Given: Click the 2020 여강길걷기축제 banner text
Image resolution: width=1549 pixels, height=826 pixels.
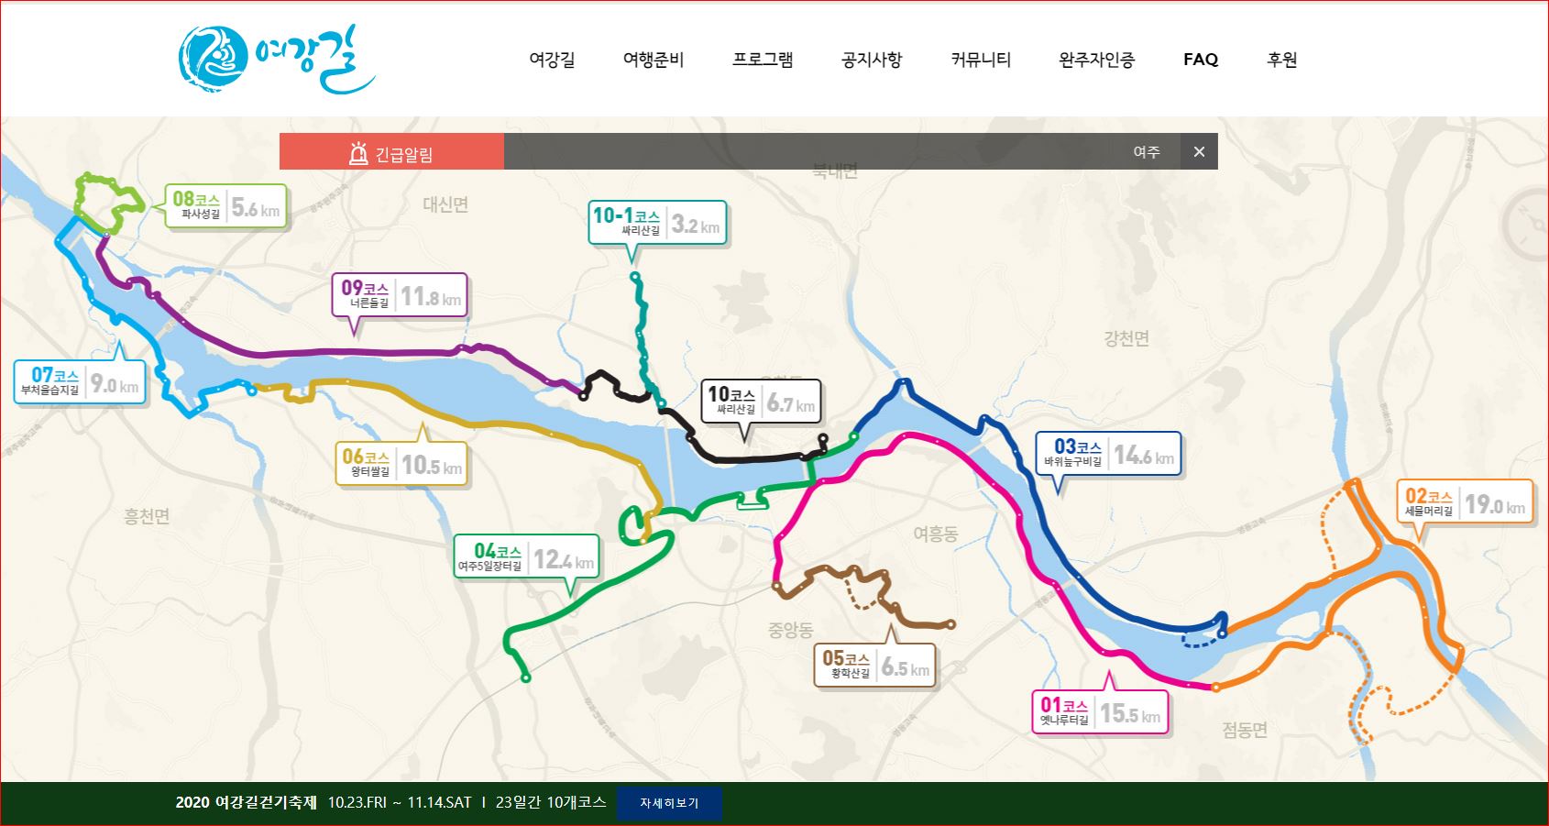Looking at the screenshot, I should (x=246, y=802).
